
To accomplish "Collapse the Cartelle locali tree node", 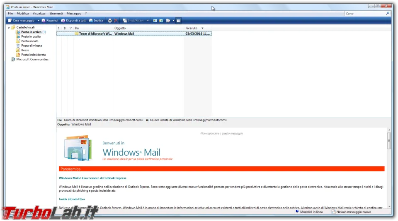I will pyautogui.click(x=9, y=27).
